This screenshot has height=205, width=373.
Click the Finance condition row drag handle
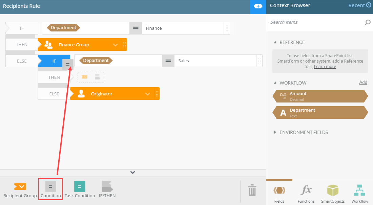[227, 28]
